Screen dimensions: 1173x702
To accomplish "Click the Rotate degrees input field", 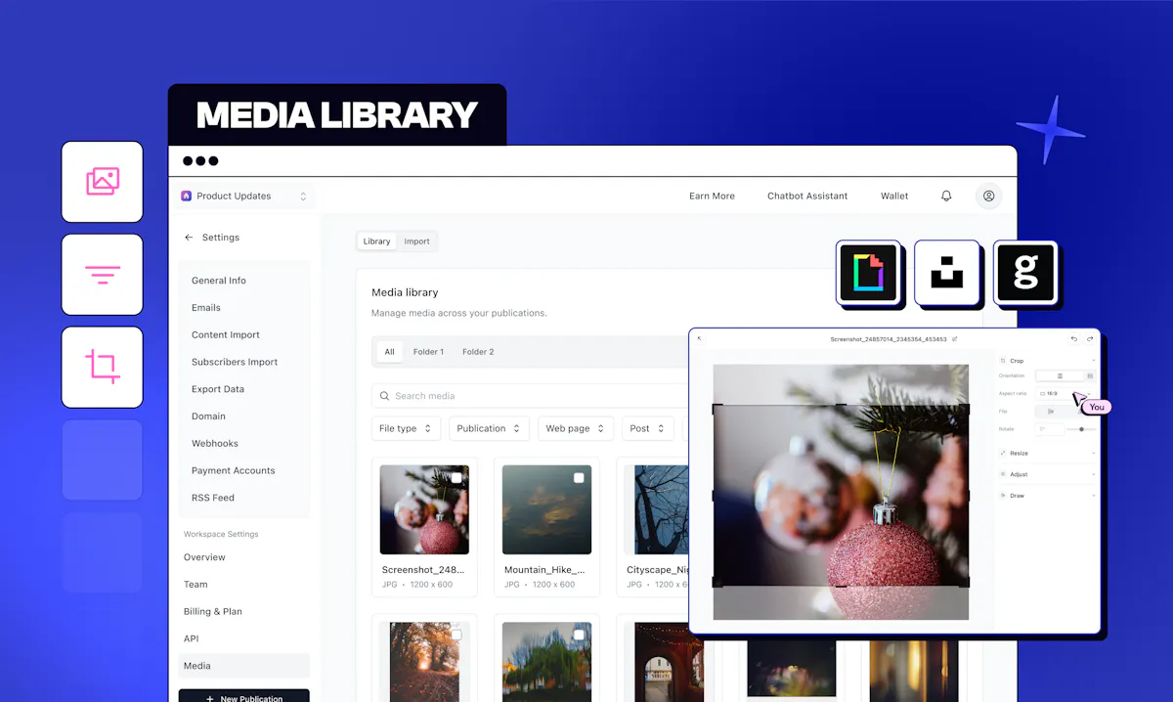I will click(1050, 429).
